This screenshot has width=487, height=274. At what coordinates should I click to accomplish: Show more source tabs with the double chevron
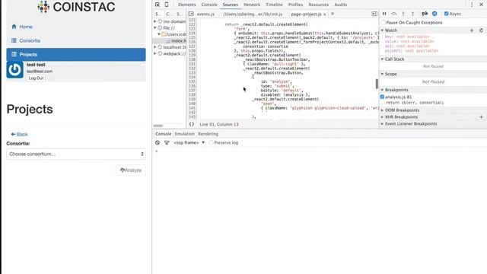coord(333,14)
